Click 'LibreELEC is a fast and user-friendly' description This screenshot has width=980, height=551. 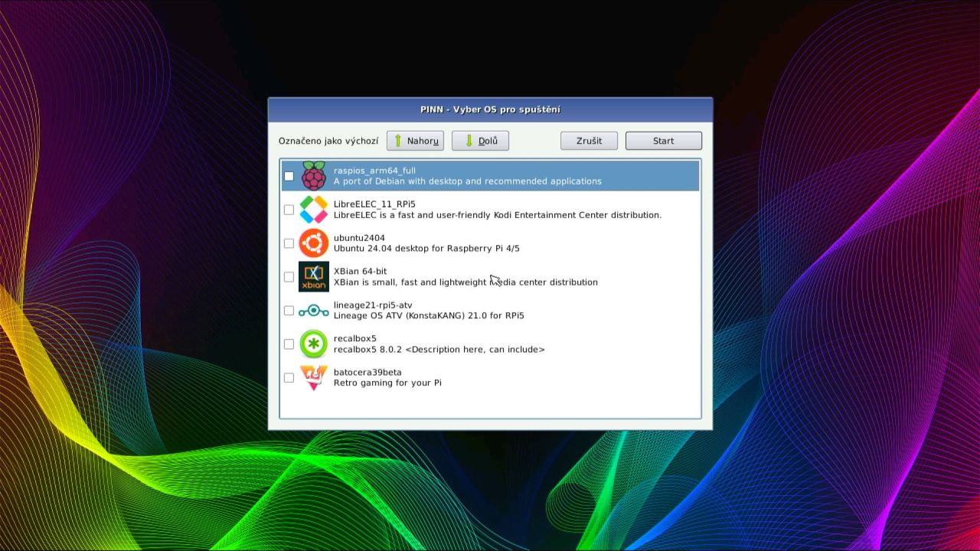(498, 215)
